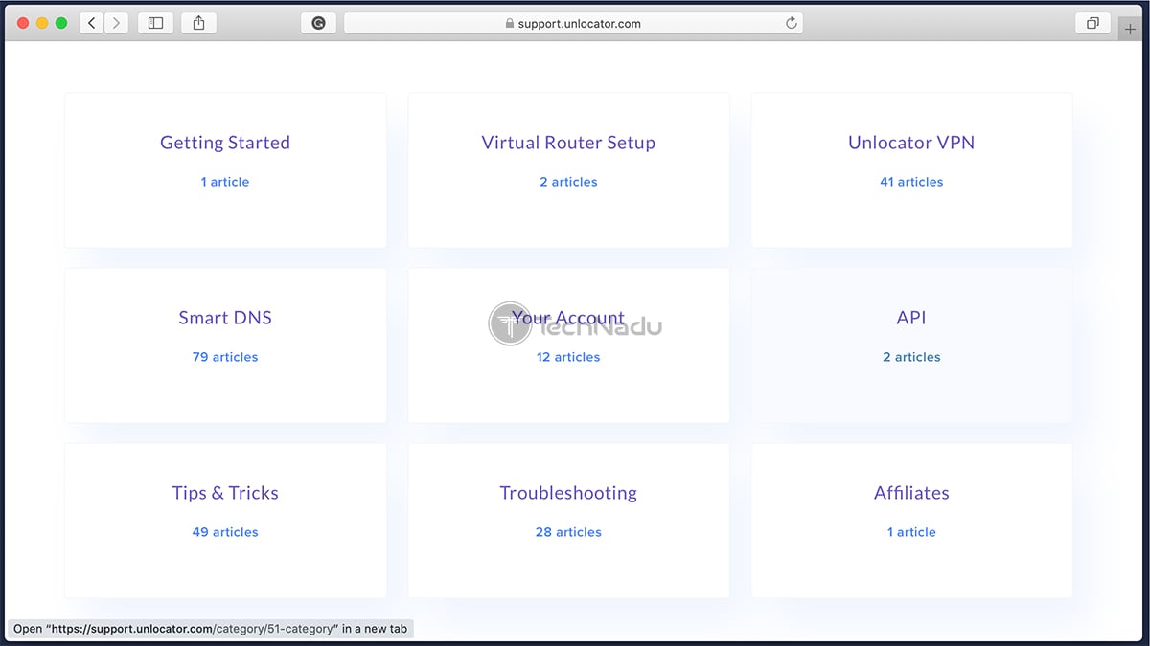
Task: Click "49 articles" under Tips & Tricks
Action: [225, 532]
